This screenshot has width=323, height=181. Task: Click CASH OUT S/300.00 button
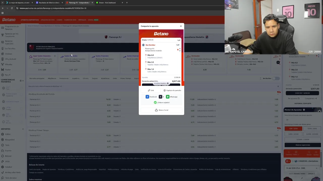[302, 93]
